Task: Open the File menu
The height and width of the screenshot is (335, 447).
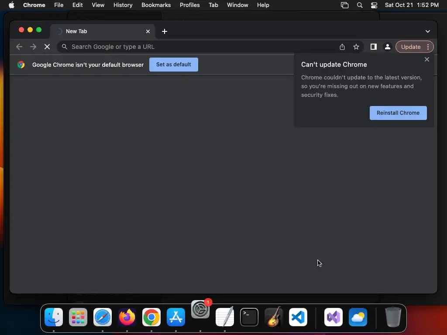Action: coord(59,5)
